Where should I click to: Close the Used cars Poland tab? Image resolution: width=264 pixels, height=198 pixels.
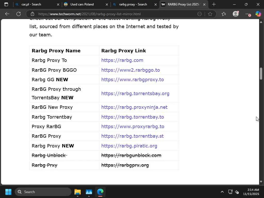[x=107, y=5]
